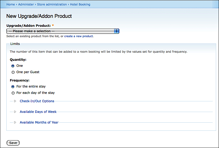Navigate to Store administration breadcrumb

click(x=52, y=4)
